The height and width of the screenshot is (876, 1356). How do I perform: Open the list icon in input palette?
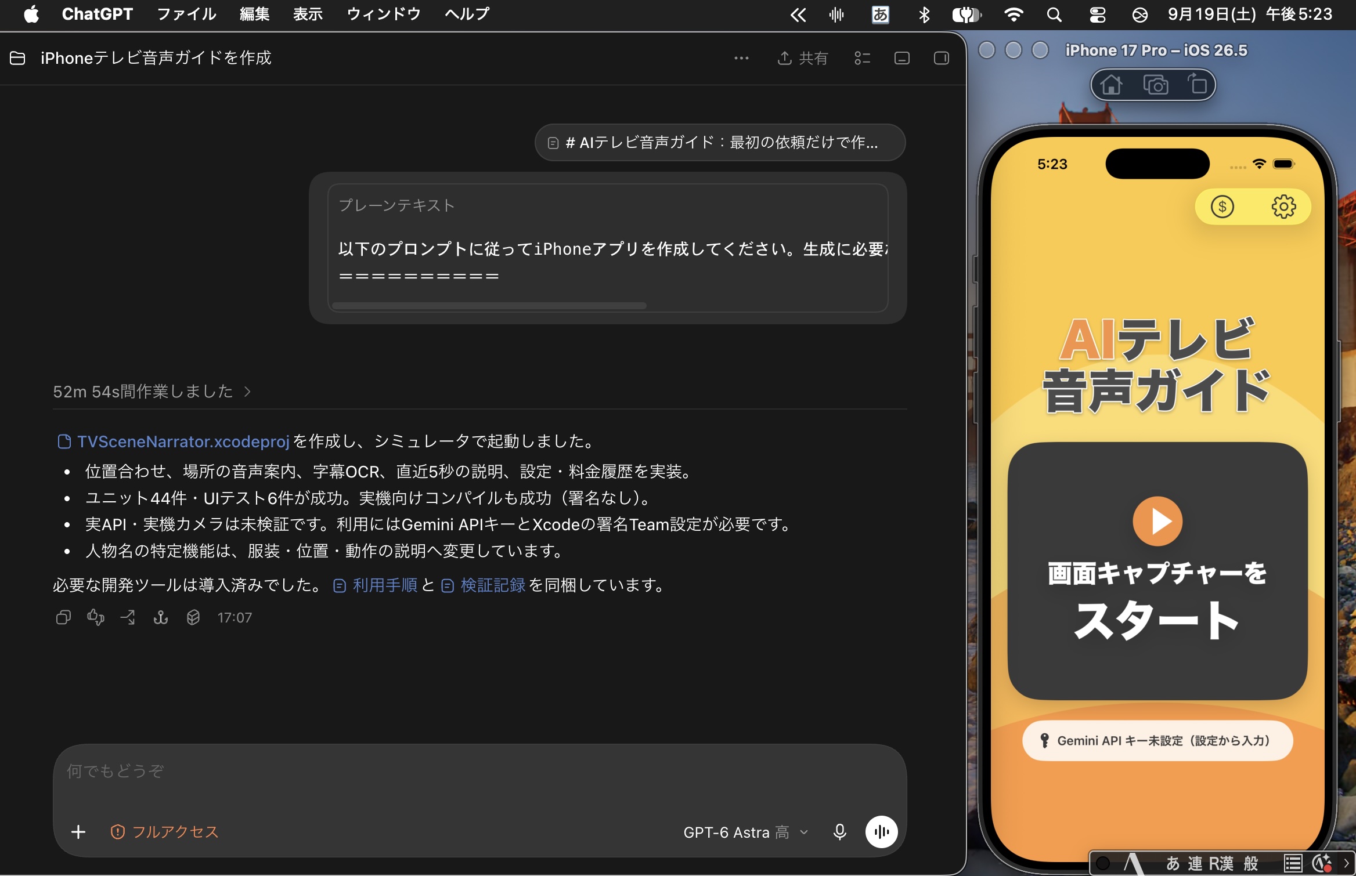point(1293,863)
